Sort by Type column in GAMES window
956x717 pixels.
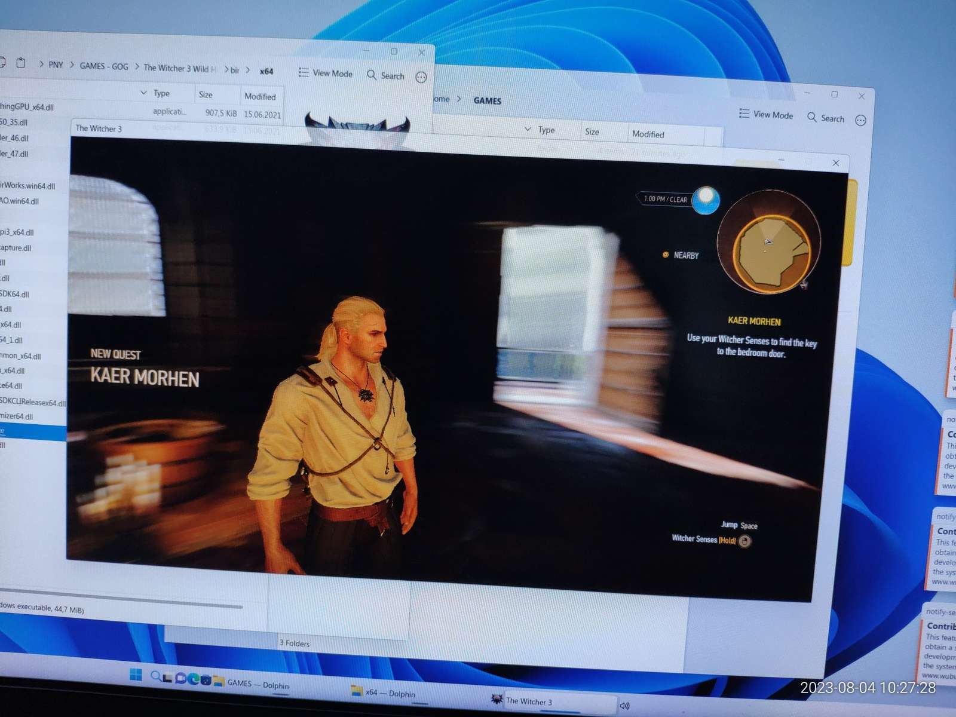pyautogui.click(x=546, y=130)
